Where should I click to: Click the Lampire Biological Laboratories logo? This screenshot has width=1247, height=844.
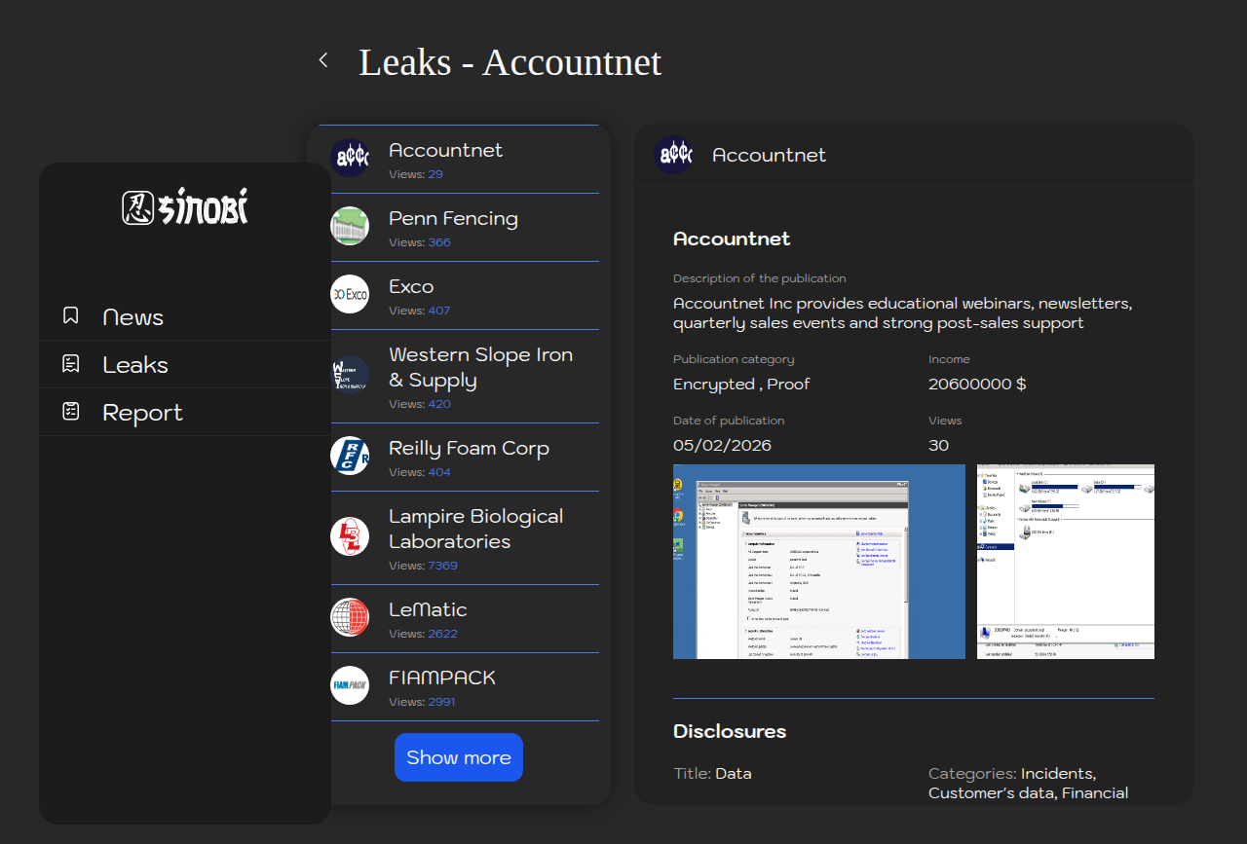pos(349,536)
